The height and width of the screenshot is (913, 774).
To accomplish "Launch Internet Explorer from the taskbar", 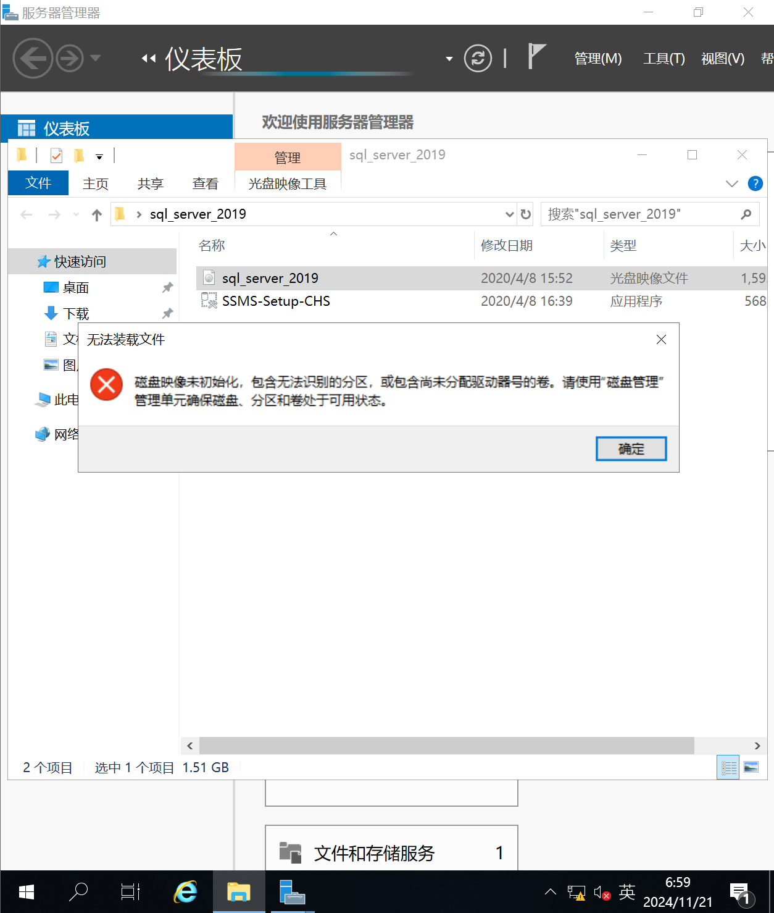I will (x=185, y=892).
